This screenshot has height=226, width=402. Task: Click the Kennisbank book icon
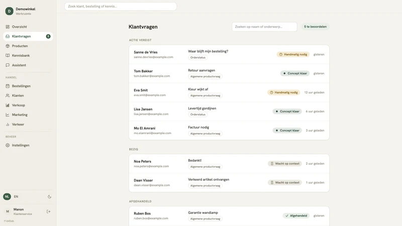tap(8, 55)
